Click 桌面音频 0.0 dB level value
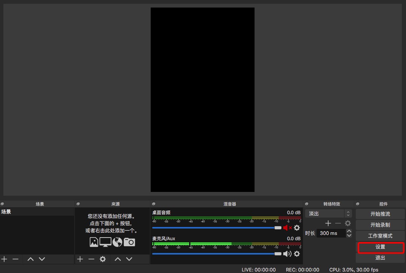Screen dimensions: 406x273 (x=293, y=213)
